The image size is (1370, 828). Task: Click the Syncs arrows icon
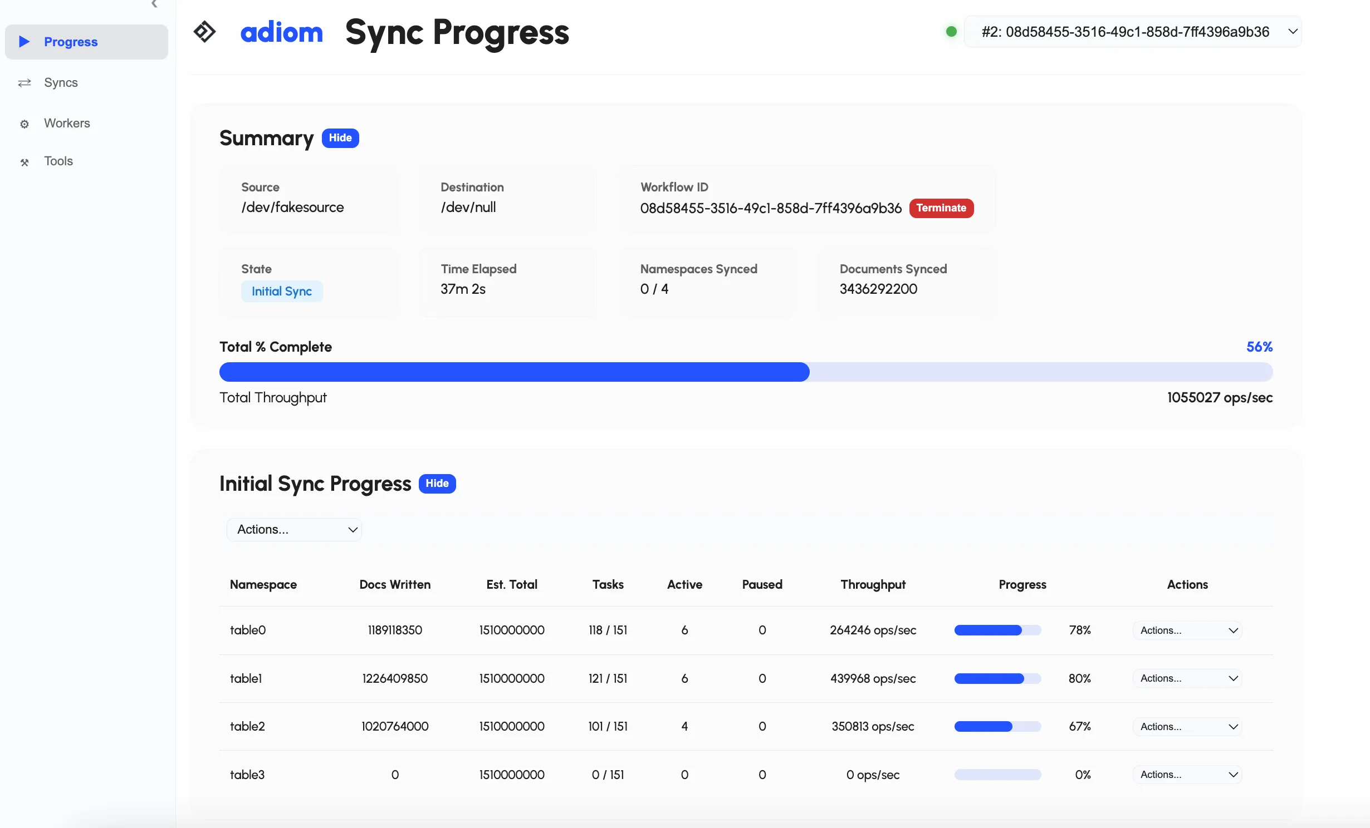coord(25,83)
